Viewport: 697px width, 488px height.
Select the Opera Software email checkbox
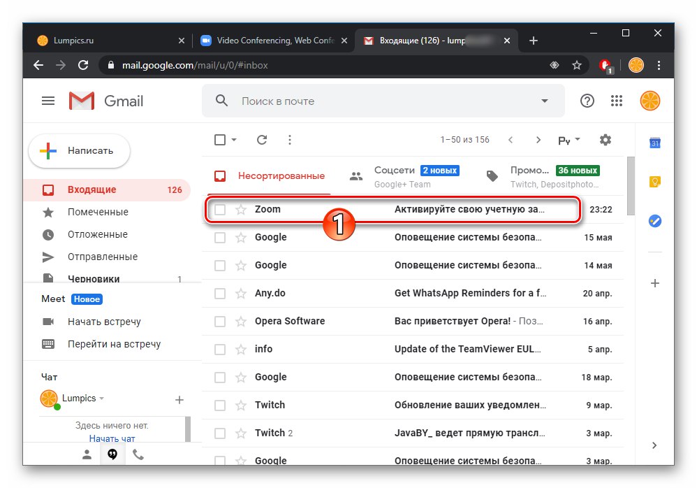pyautogui.click(x=220, y=322)
